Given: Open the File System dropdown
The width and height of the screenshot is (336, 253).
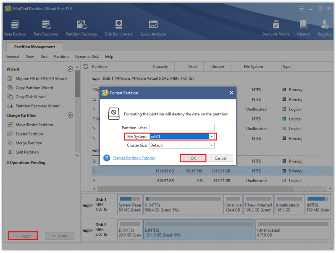Looking at the screenshot, I should coord(212,136).
